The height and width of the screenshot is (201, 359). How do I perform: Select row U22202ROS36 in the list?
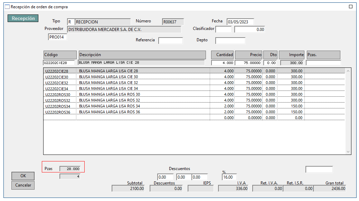tap(194, 112)
